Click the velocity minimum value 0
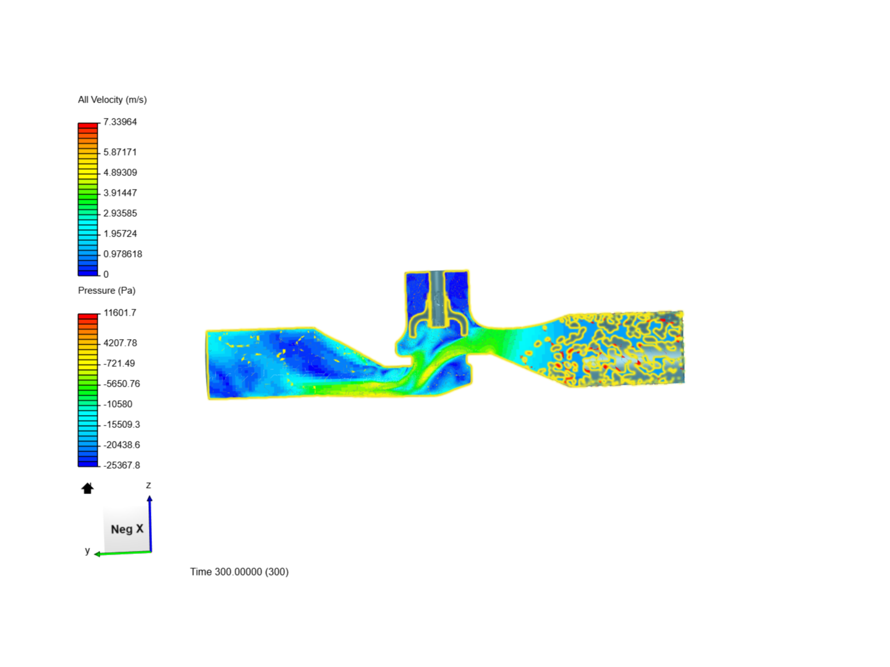Screen dimensions: 890x667 [x=106, y=274]
